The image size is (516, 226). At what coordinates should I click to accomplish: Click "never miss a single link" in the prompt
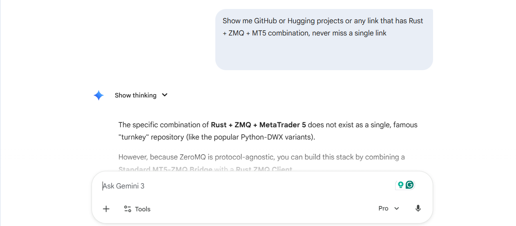[349, 33]
